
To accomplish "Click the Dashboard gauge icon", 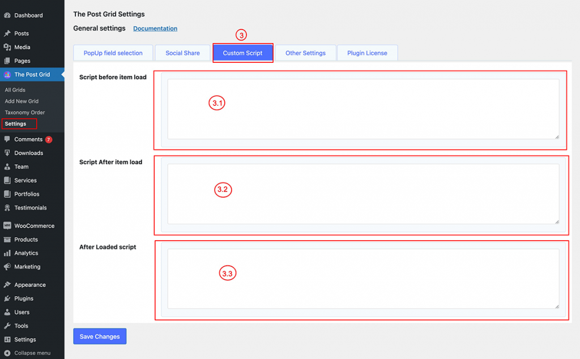I will [7, 15].
